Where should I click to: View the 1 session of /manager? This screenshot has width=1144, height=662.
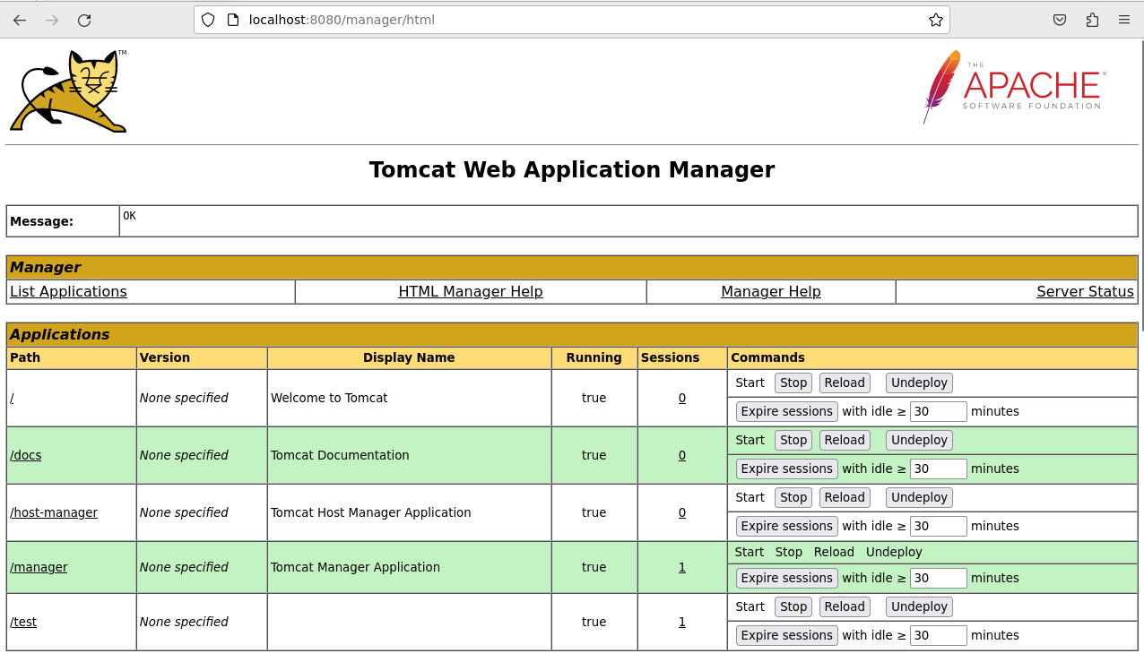coord(682,567)
